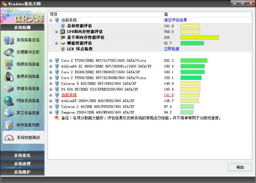Open 系统信息总览 sidebar icon

(9, 40)
